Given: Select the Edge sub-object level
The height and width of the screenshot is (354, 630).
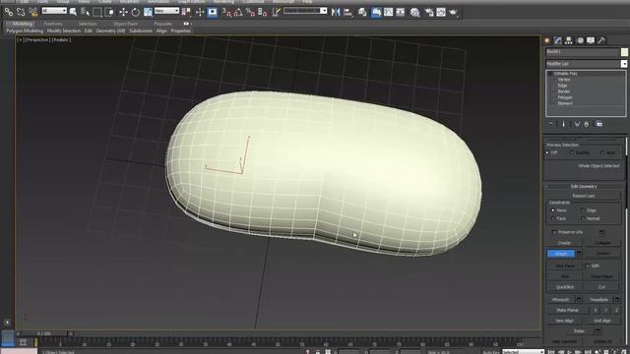Looking at the screenshot, I should coord(562,86).
